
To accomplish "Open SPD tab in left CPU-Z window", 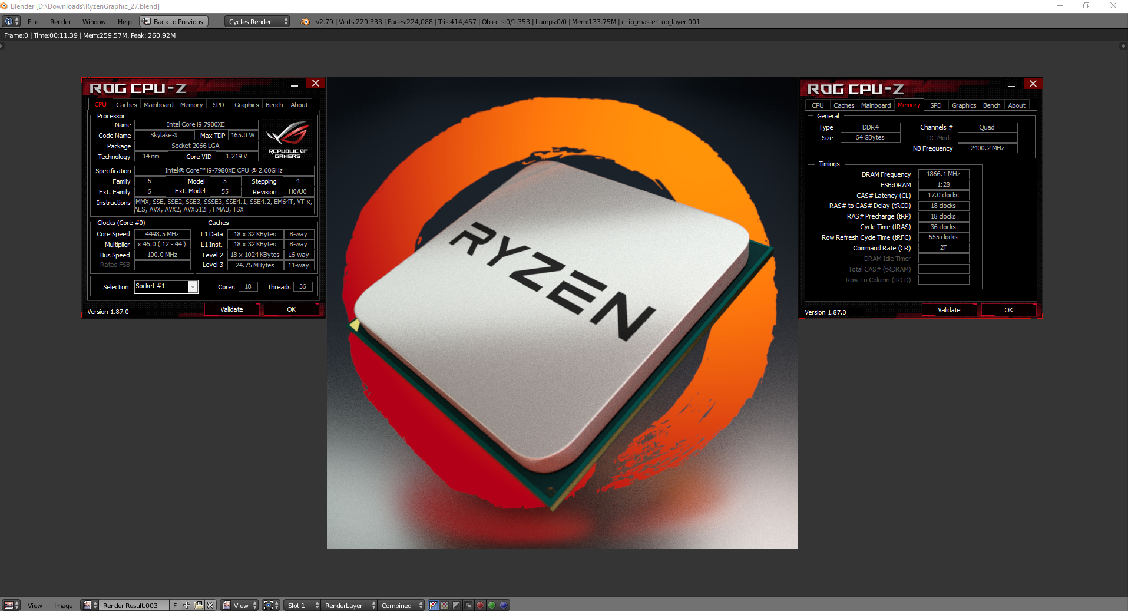I will [x=219, y=105].
